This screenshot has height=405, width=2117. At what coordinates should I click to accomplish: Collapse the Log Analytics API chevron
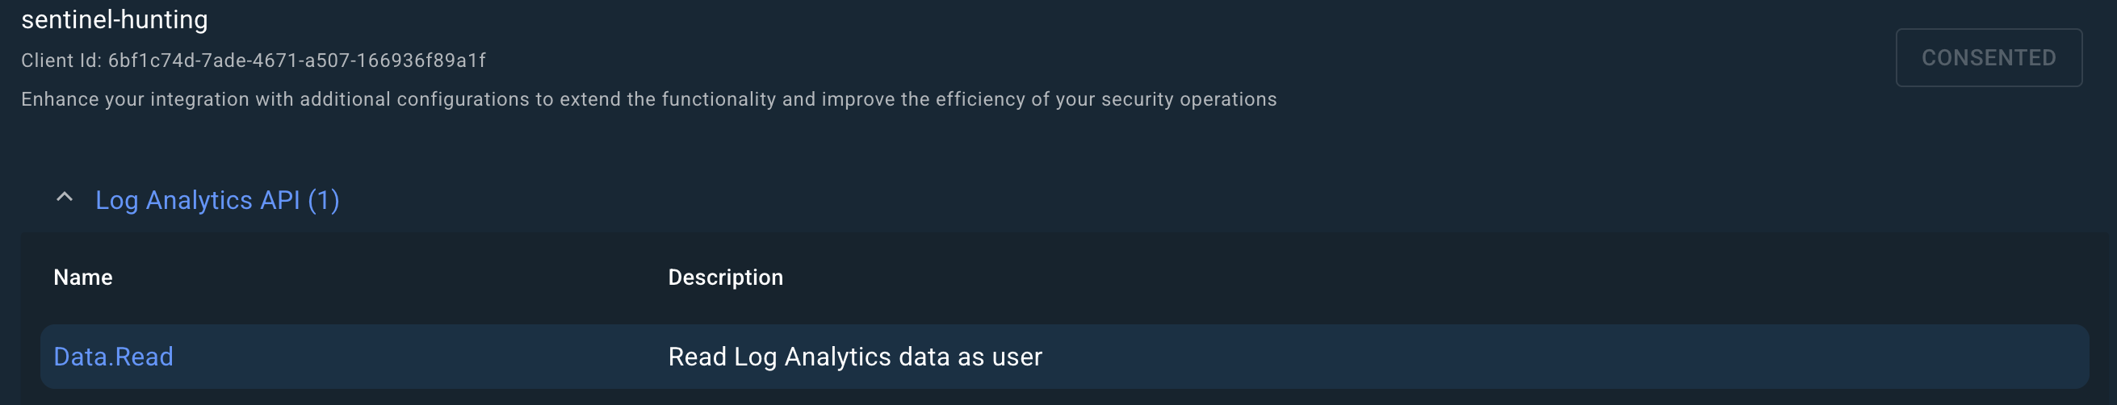pyautogui.click(x=64, y=198)
